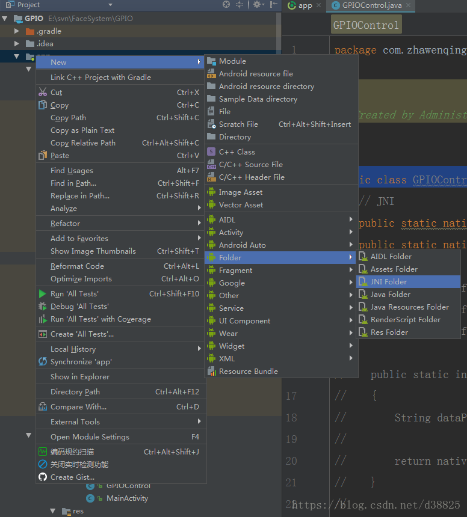Image resolution: width=467 pixels, height=517 pixels.
Task: Click the Scratch File icon
Action: (211, 124)
